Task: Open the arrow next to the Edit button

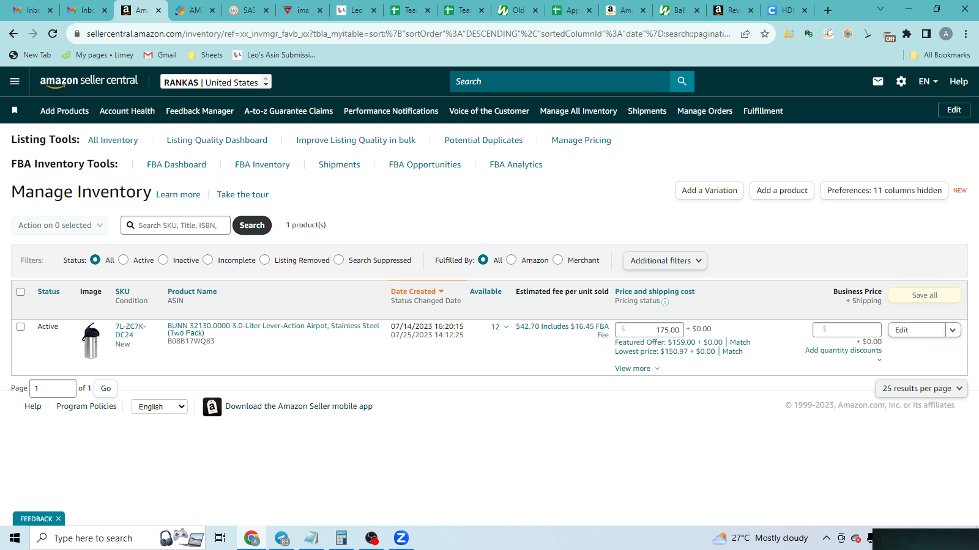Action: click(953, 330)
